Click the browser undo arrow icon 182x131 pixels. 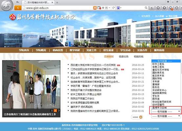click(x=17, y=2)
